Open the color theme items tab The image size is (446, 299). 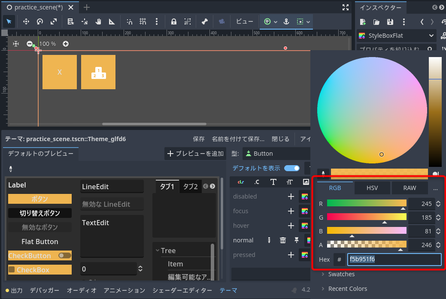[x=241, y=182]
